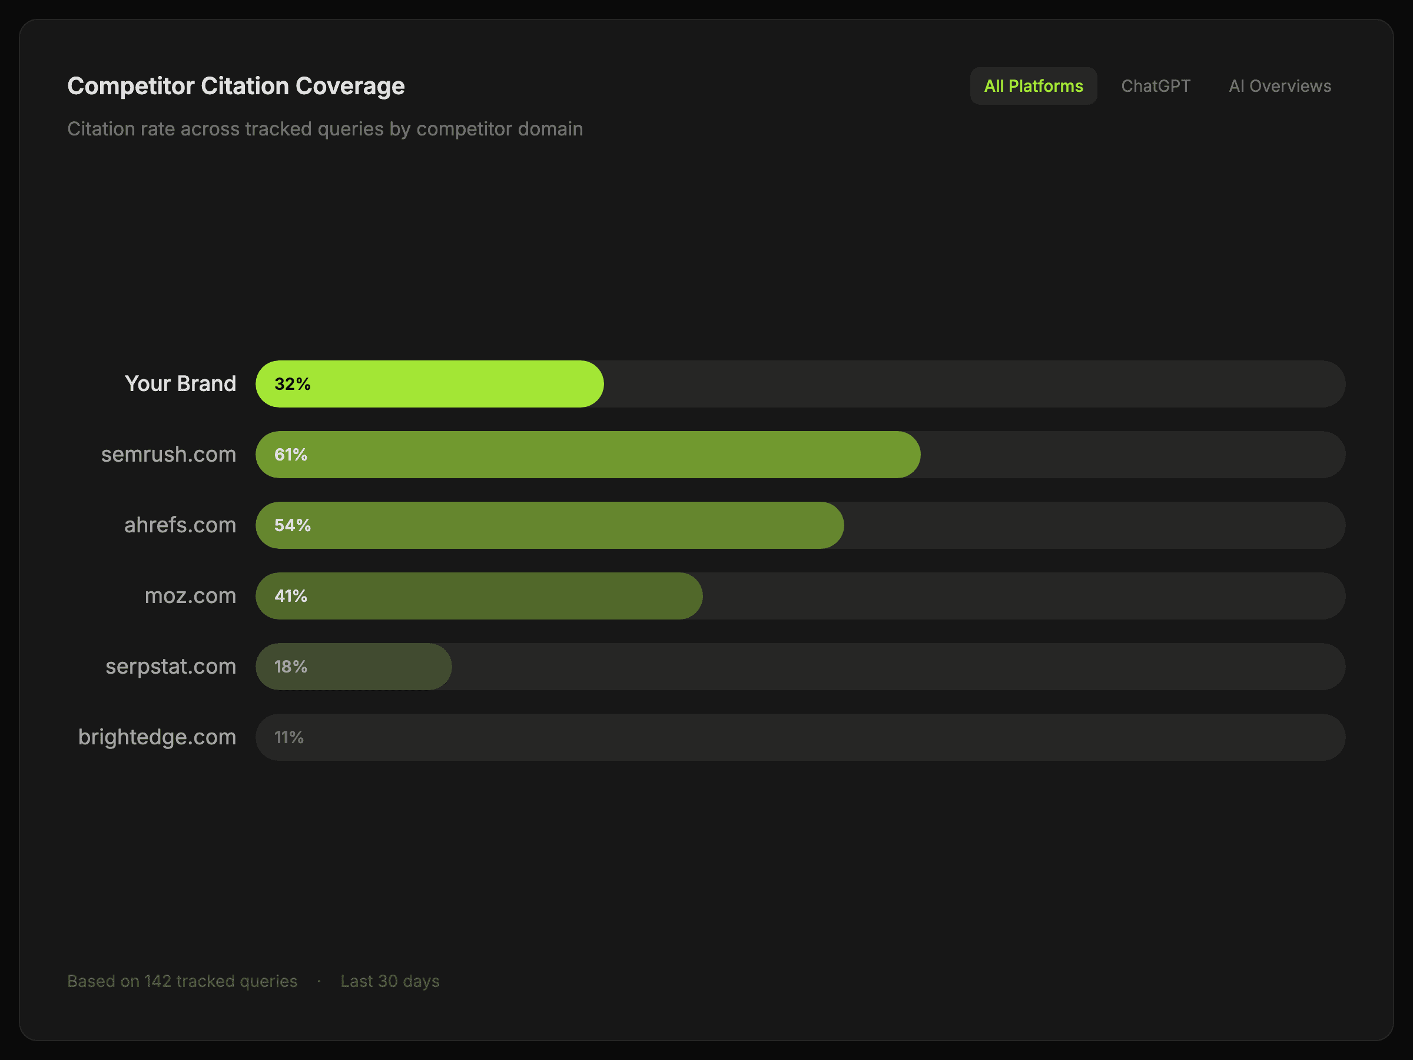Click the brightedge.com domain label
Screen dimensions: 1413x1060
tap(157, 737)
